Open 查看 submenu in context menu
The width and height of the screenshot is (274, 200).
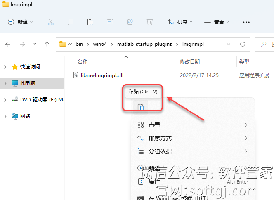[x=193, y=125]
